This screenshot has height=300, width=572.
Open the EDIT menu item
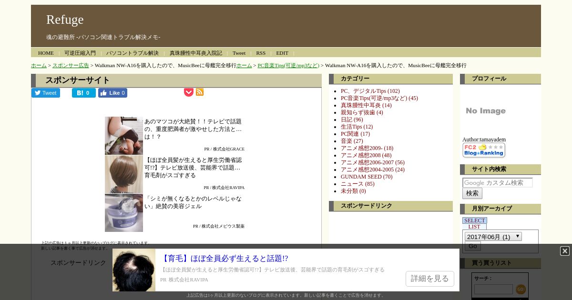click(282, 53)
